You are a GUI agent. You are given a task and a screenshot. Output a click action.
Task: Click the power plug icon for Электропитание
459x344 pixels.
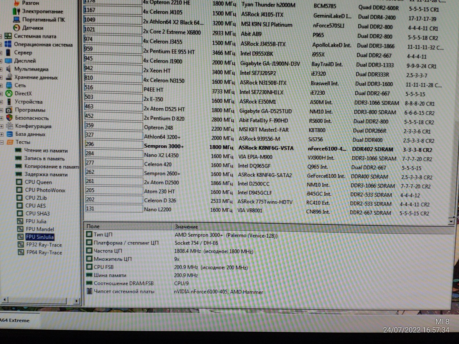coord(17,11)
